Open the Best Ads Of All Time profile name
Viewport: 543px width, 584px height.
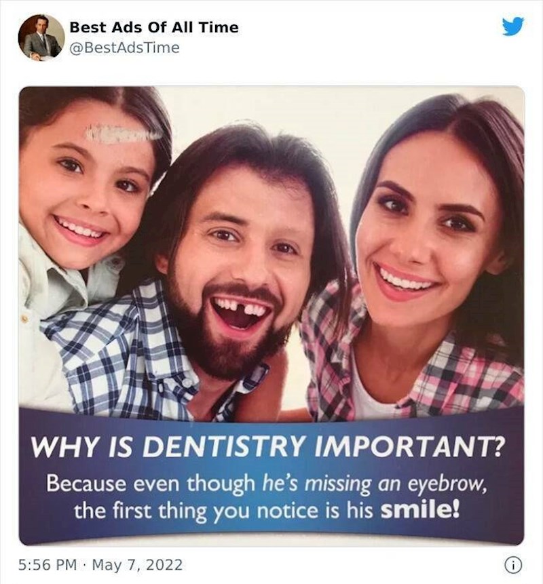click(154, 28)
